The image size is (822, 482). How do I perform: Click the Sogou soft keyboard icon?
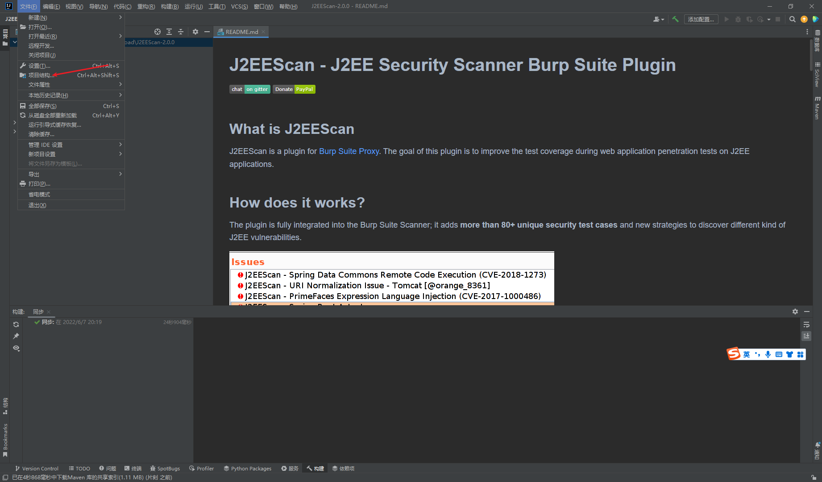click(779, 354)
